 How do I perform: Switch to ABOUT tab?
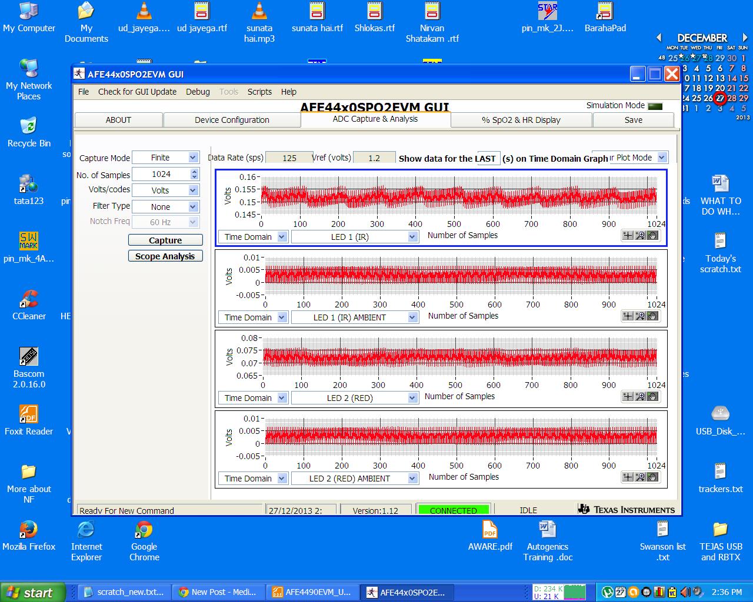[118, 119]
